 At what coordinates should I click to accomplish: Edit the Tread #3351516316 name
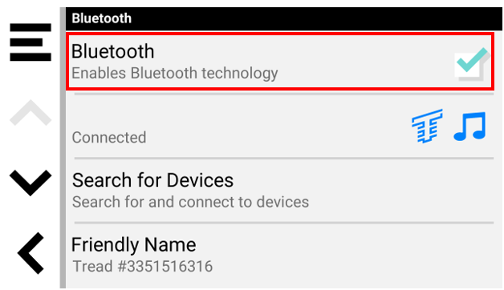pyautogui.click(x=142, y=266)
